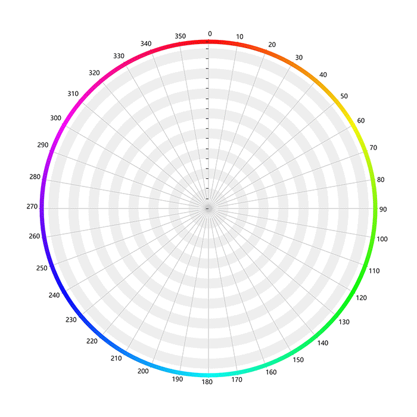Click the 200 degree angle label
Viewport: 417px width, 417px height.
(x=143, y=371)
